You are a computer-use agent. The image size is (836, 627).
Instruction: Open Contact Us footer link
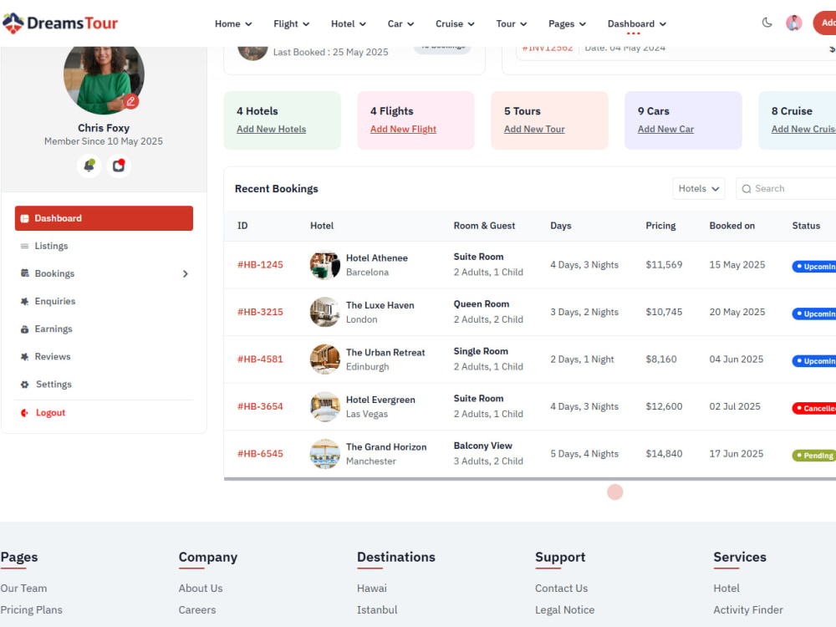(x=562, y=588)
